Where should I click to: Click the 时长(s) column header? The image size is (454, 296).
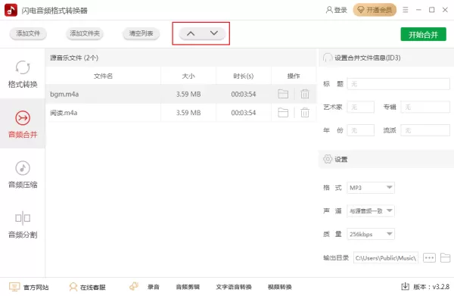(244, 76)
